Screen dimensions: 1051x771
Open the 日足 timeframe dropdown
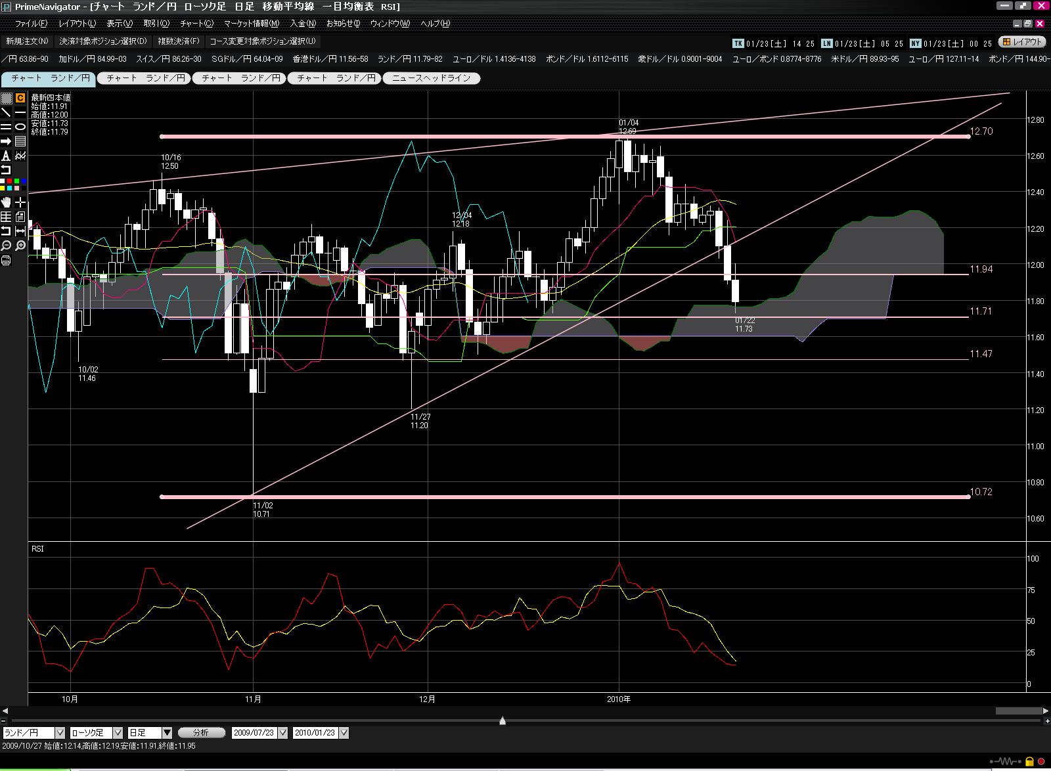click(x=167, y=733)
